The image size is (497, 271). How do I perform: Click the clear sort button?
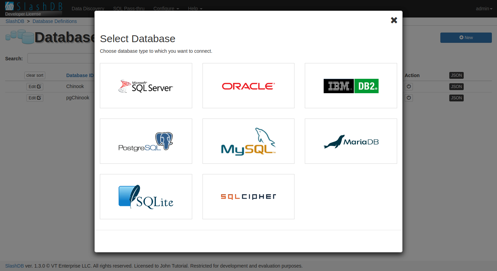tap(35, 75)
